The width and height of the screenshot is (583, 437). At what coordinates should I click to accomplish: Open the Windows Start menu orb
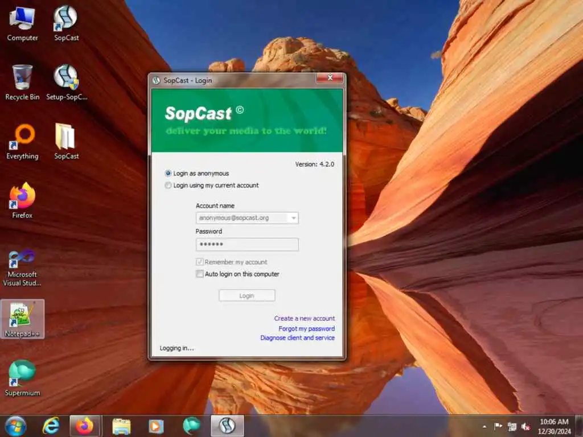click(15, 426)
